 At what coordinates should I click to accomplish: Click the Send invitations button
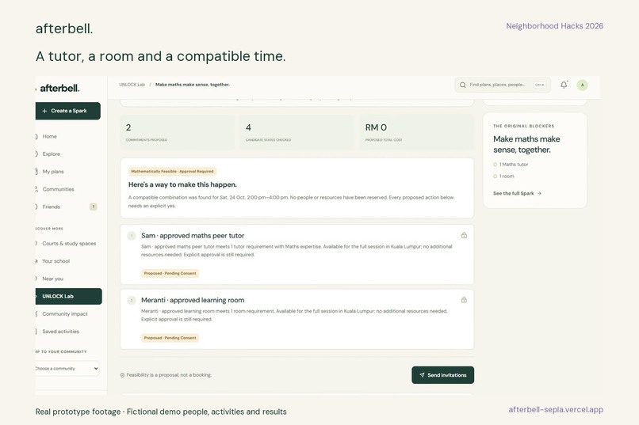point(442,375)
